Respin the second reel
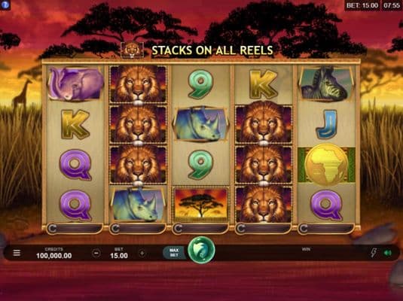This screenshot has width=403, height=301. (138, 229)
